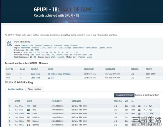This screenshot has height=127, width=163.
Task: Open Rauf's 2sec 61ms score
Action: tap(19, 110)
